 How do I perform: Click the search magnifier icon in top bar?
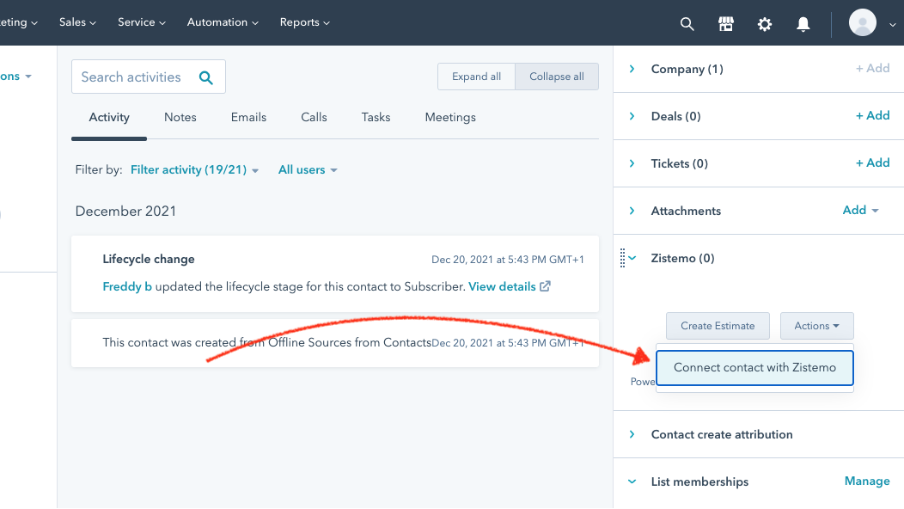[x=687, y=24]
